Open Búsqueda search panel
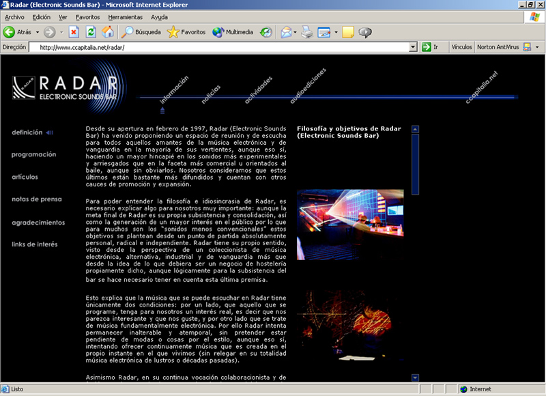The image size is (546, 396). point(141,32)
